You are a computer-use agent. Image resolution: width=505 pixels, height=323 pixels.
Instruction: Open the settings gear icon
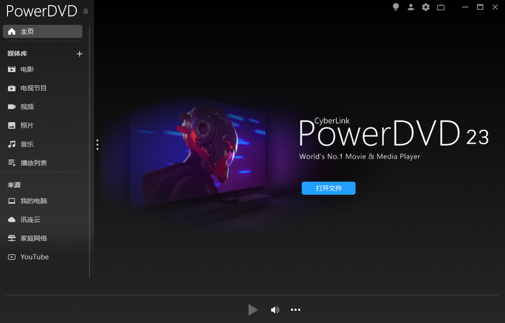click(425, 7)
